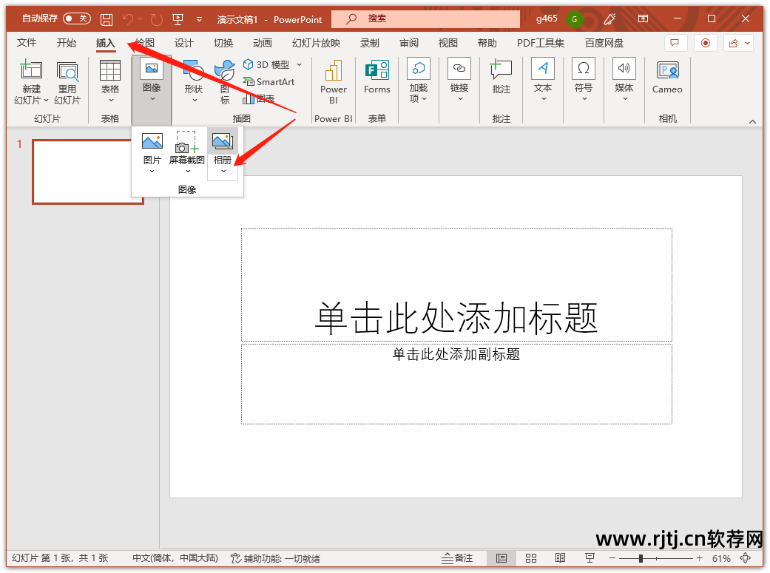Screen dimensions: 770x573
Task: Click the Forms icon
Action: click(376, 78)
